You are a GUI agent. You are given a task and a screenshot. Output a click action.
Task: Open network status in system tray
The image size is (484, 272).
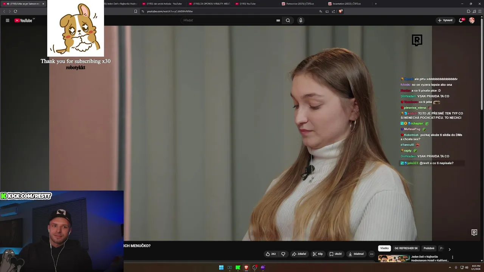(x=461, y=267)
